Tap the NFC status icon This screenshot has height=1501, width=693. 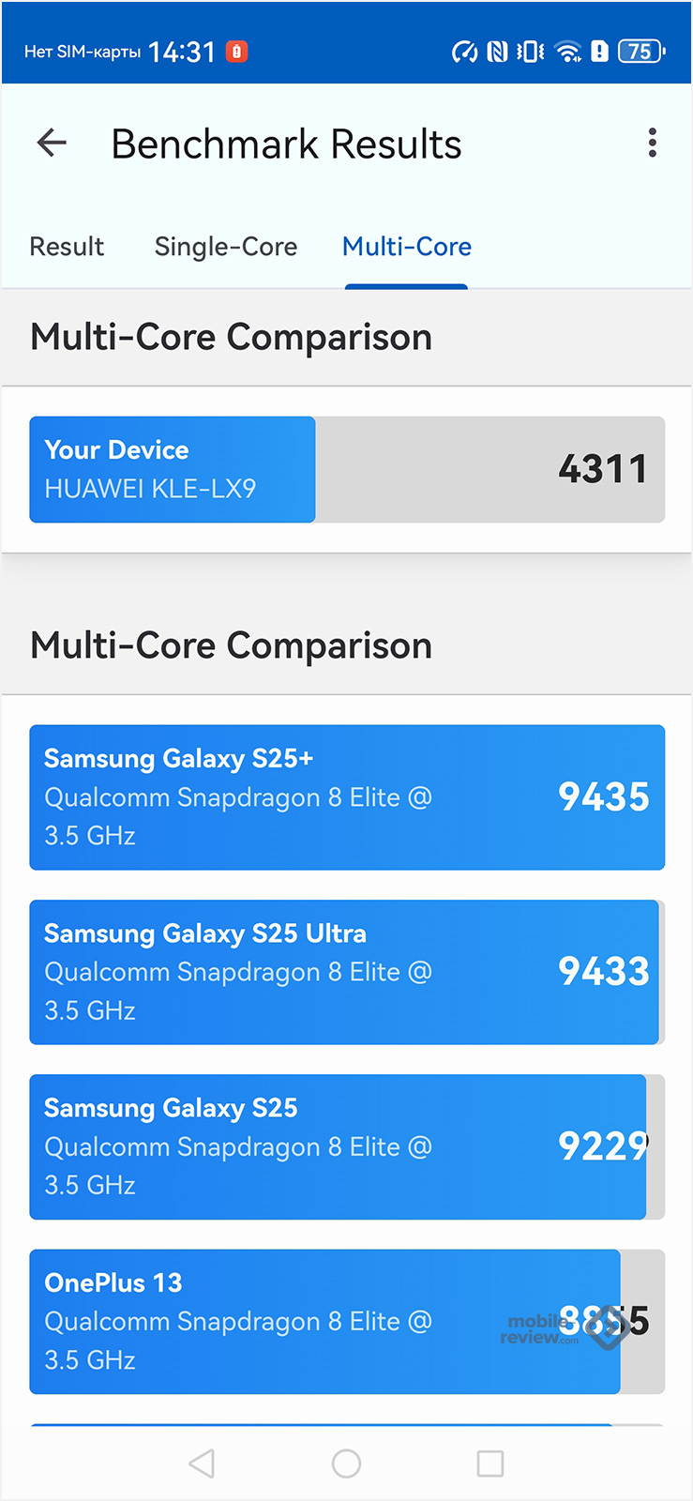(x=497, y=52)
